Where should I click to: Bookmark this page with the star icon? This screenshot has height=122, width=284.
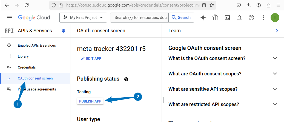[211, 5]
